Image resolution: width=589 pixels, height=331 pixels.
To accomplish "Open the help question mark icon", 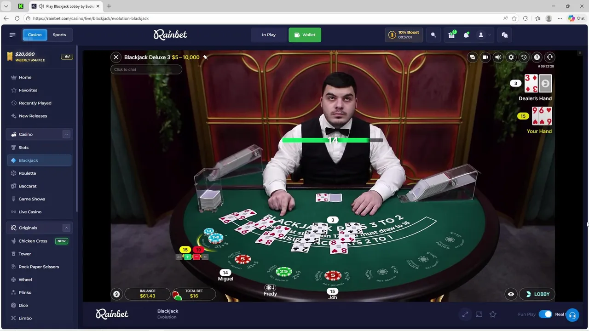I will [x=537, y=57].
